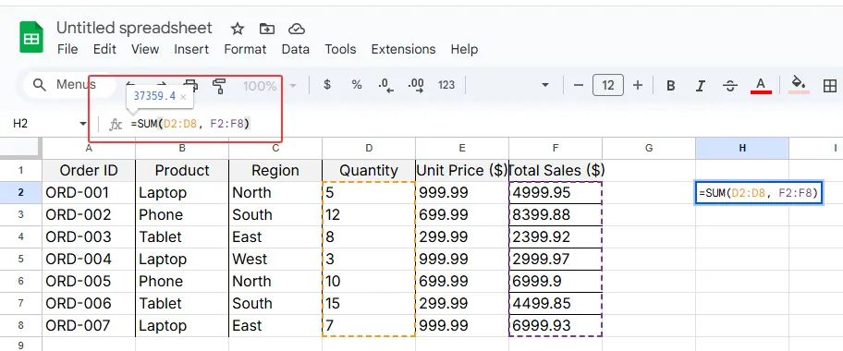
Task: Click the active cell H2 formula
Action: pyautogui.click(x=759, y=193)
